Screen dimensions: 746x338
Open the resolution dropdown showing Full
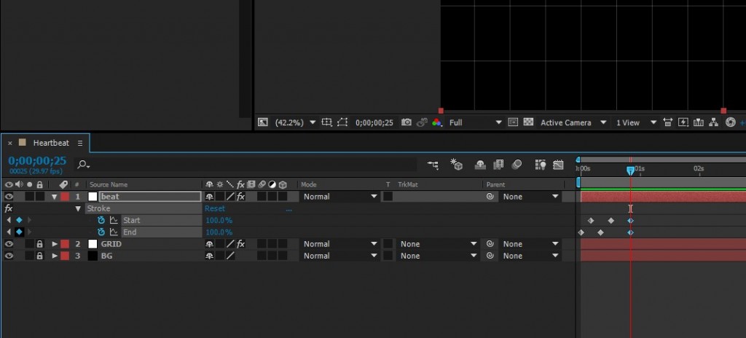(x=475, y=122)
